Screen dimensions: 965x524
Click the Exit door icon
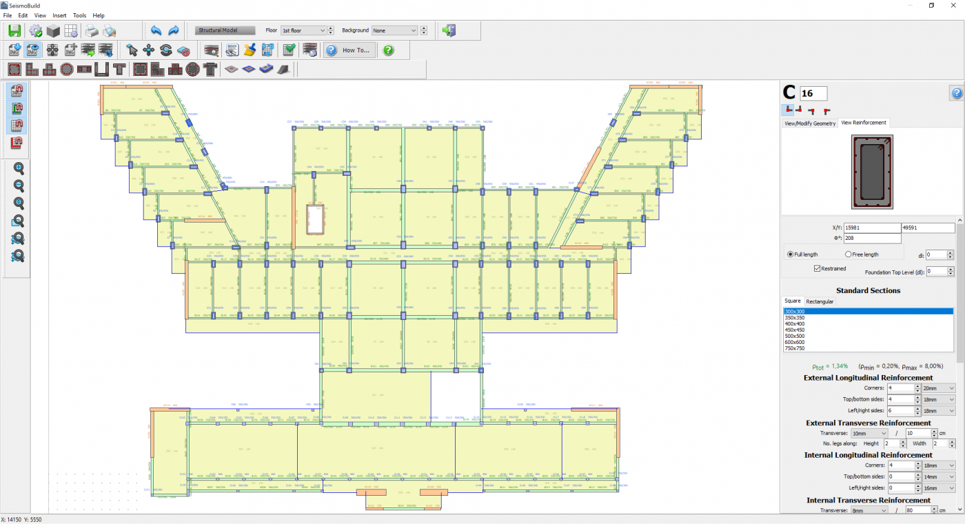click(x=449, y=30)
